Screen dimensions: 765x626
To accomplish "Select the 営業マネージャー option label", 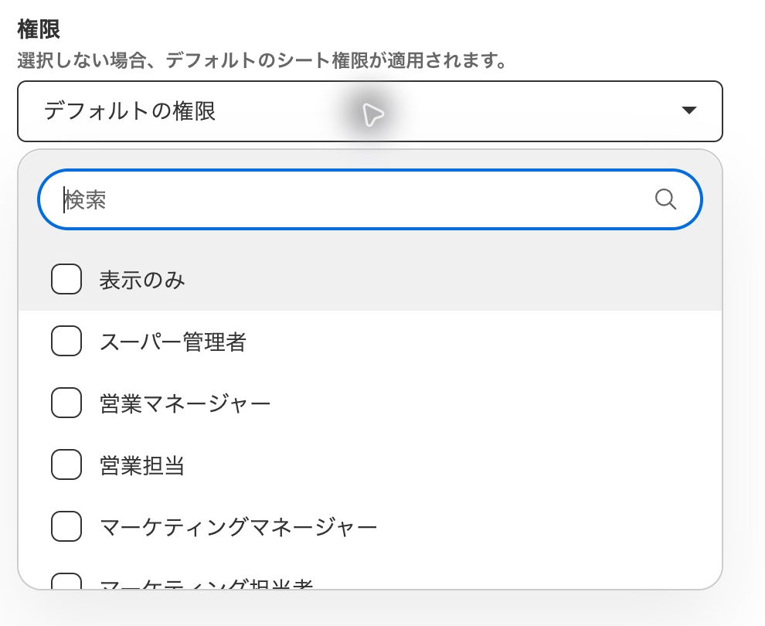I will pos(185,403).
